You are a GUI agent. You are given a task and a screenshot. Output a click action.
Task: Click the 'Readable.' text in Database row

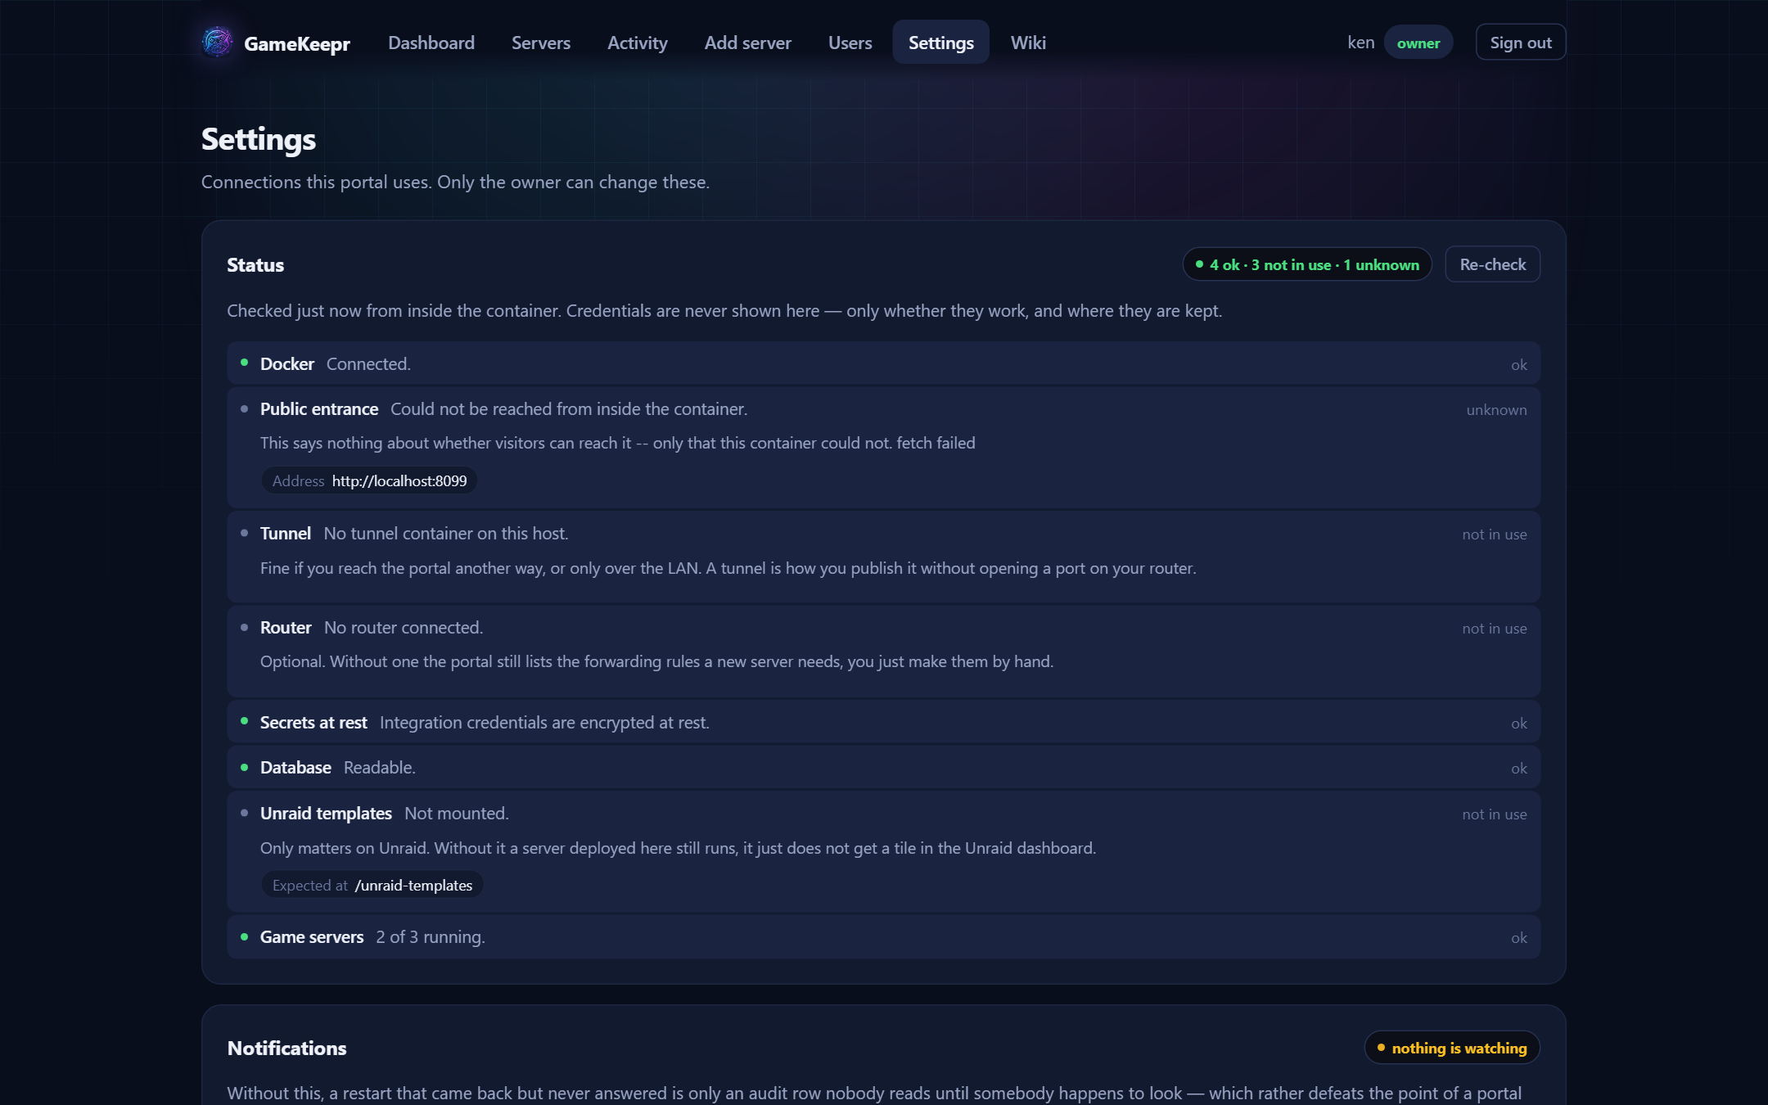click(380, 768)
